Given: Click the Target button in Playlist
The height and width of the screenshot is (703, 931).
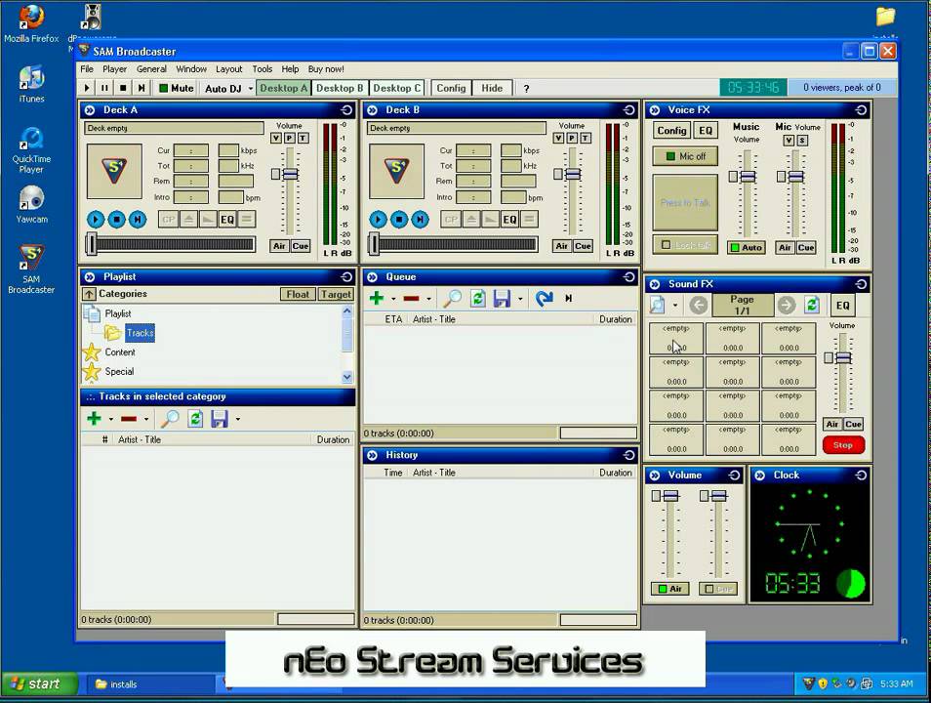Looking at the screenshot, I should pyautogui.click(x=336, y=294).
